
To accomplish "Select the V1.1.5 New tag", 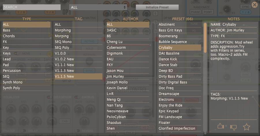I will [x=78, y=77].
